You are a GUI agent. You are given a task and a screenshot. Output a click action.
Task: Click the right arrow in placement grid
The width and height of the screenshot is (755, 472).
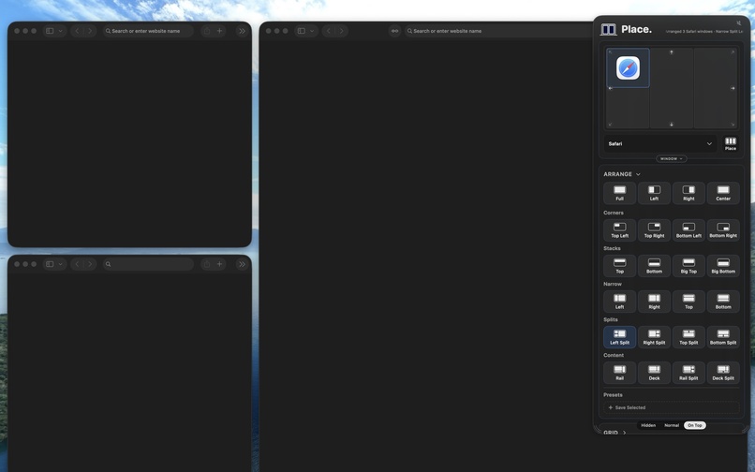click(x=733, y=88)
